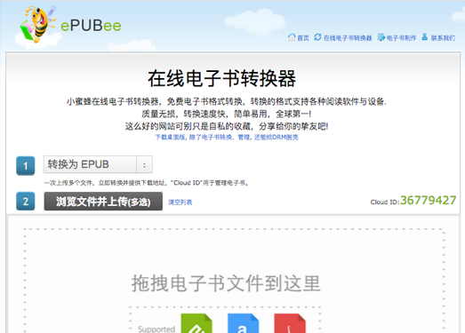Click the 清空列表 link
This screenshot has height=333, width=465.
(x=180, y=202)
